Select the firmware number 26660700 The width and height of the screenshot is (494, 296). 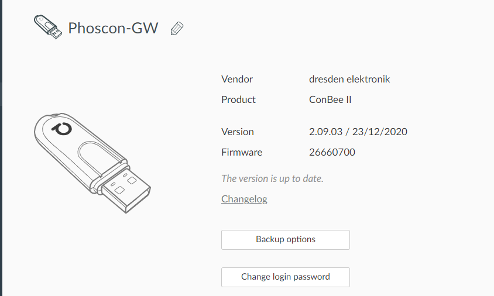click(x=332, y=152)
